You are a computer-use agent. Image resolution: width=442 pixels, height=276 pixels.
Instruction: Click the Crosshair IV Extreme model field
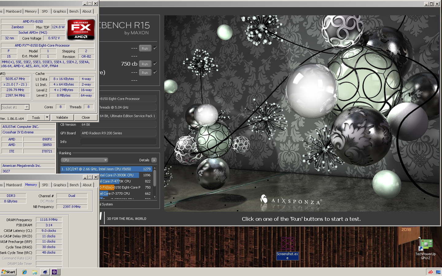click(x=29, y=132)
